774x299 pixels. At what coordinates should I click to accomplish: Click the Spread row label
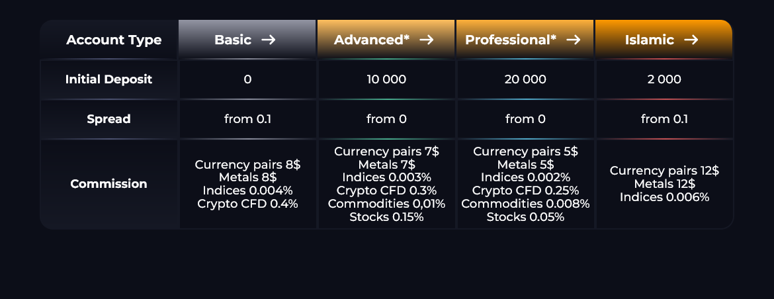[108, 119]
